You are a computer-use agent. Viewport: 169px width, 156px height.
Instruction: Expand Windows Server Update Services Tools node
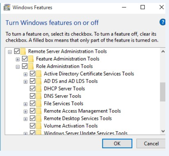coord(25,134)
